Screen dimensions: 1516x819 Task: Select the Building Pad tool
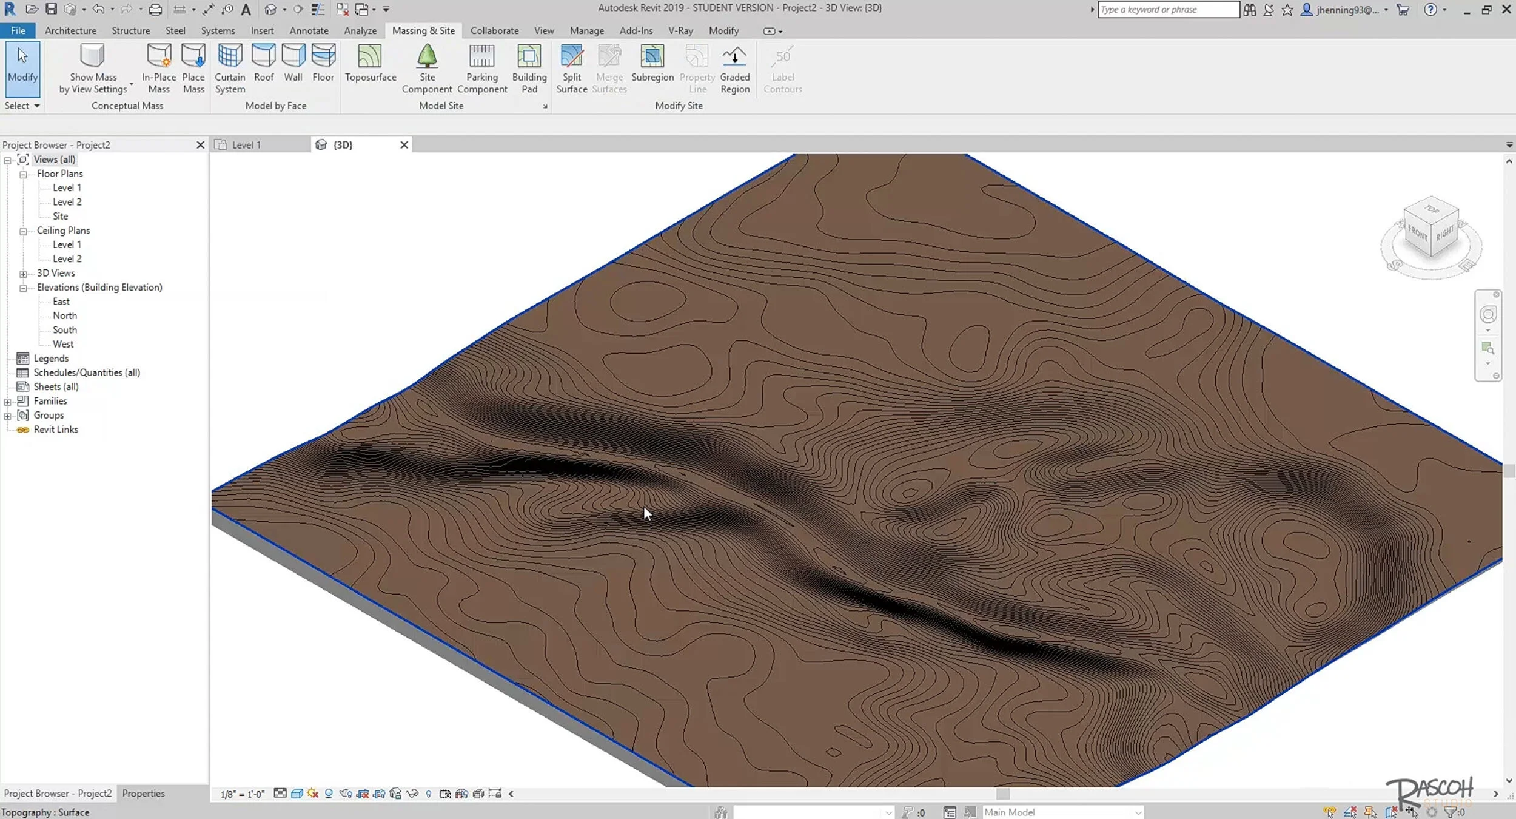529,67
